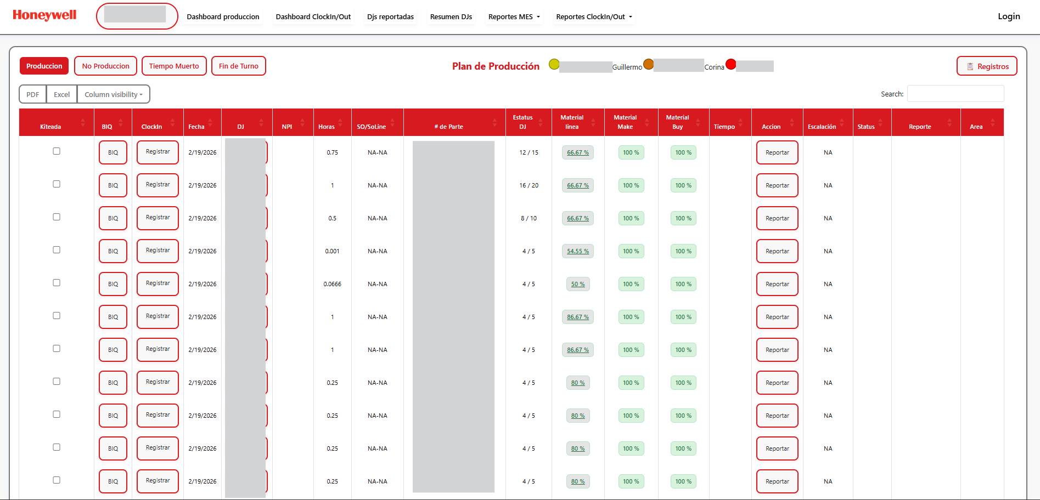
Task: Toggle the Kiteada checkbox in the last row
Action: [x=57, y=480]
